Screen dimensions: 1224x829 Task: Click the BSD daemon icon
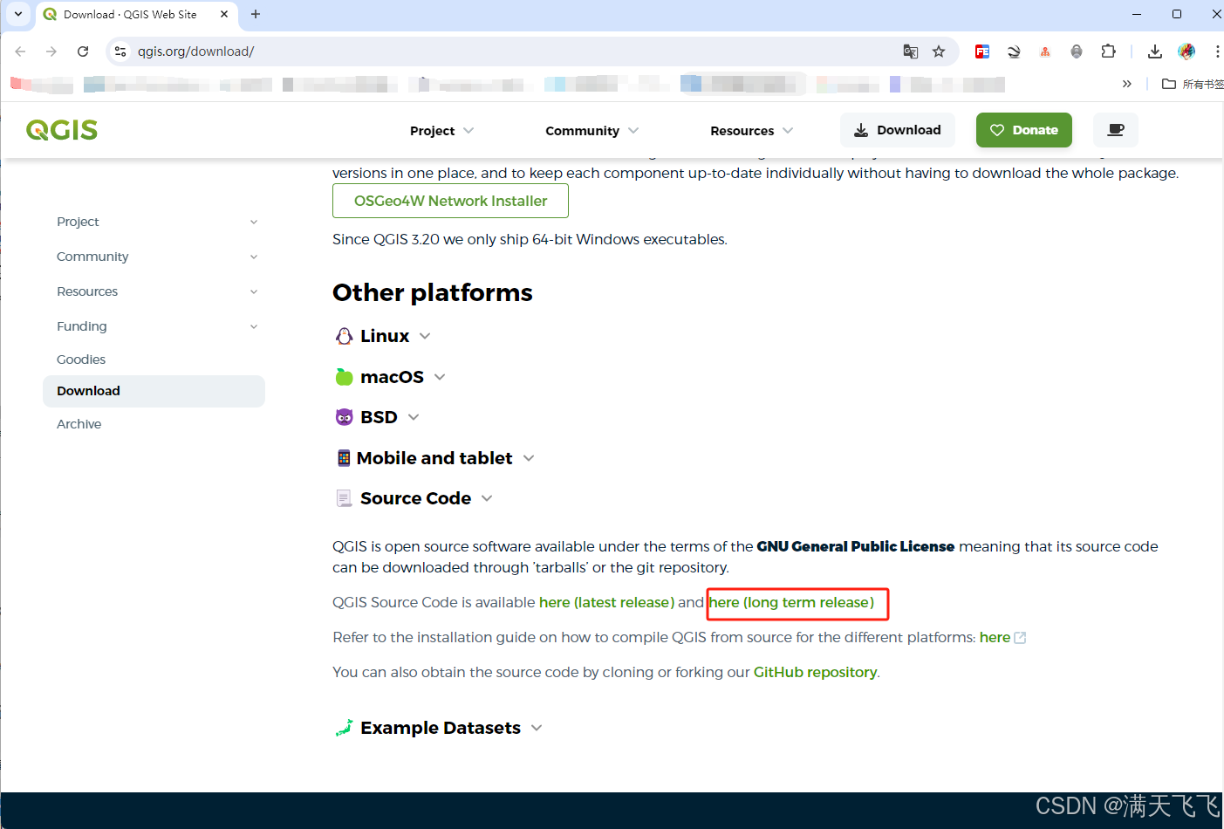click(x=345, y=417)
